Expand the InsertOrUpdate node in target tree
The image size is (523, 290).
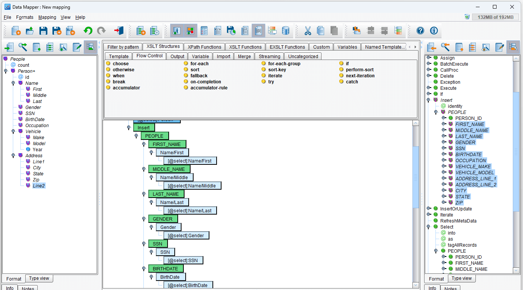[x=429, y=209]
